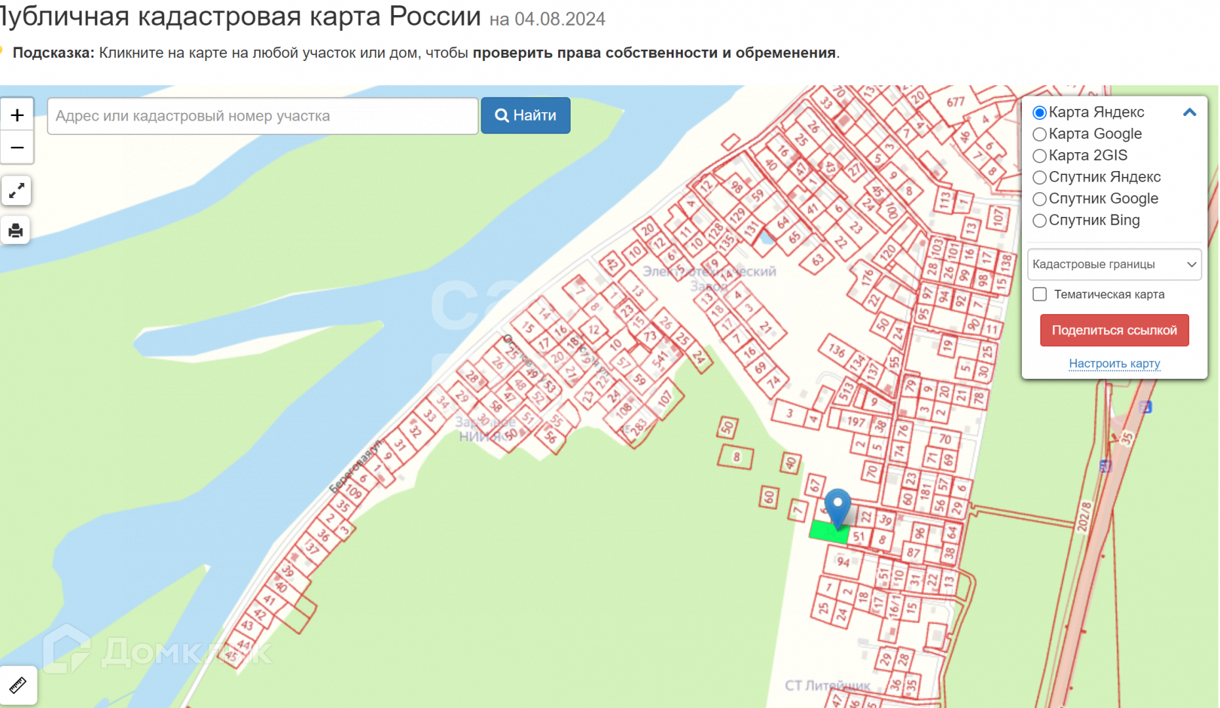The image size is (1220, 708).
Task: Open the Настроить карту link
Action: [1114, 363]
